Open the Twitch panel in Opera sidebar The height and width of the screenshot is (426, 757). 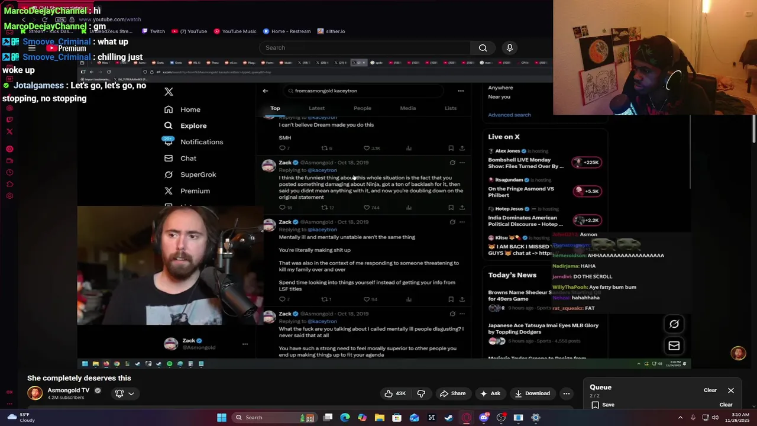[9, 120]
